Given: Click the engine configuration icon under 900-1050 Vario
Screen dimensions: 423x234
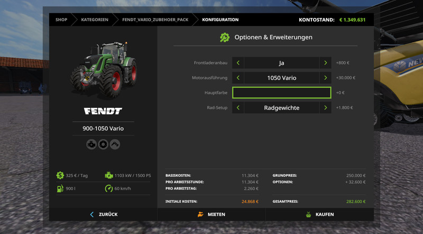Looking at the screenshot, I should [x=91, y=144].
